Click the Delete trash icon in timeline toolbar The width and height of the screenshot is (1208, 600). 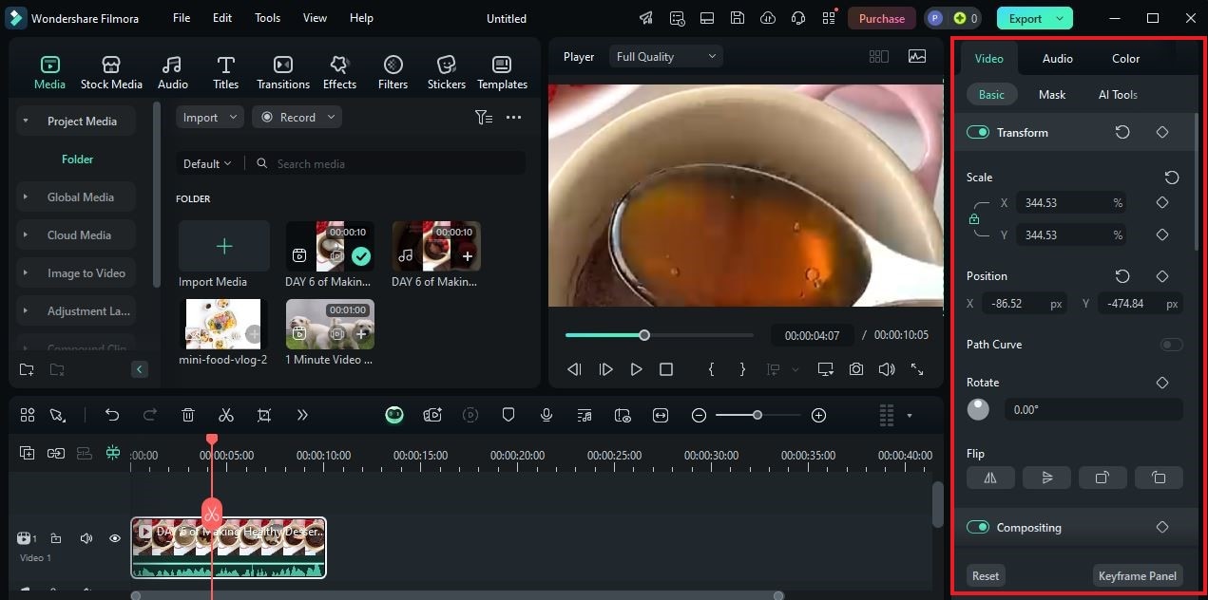188,415
